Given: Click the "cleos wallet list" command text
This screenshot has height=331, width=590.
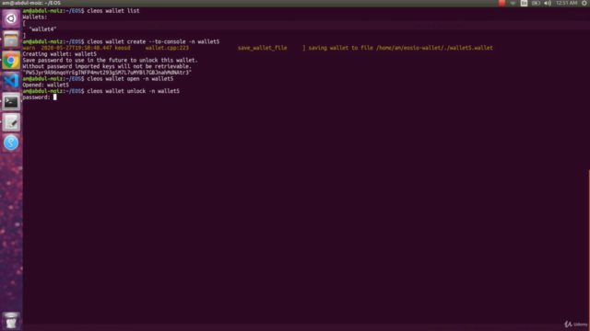Looking at the screenshot, I should 113,11.
